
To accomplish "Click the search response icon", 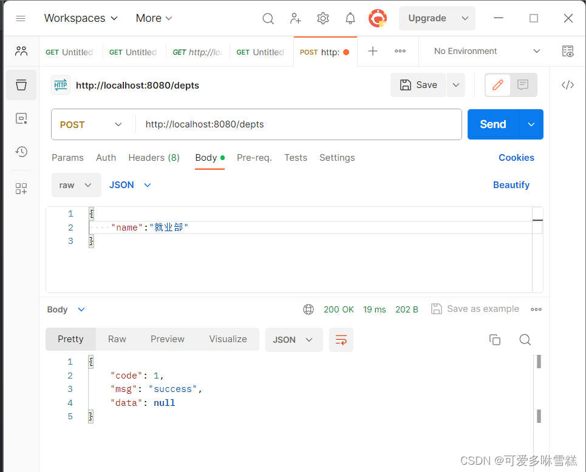I will point(525,340).
